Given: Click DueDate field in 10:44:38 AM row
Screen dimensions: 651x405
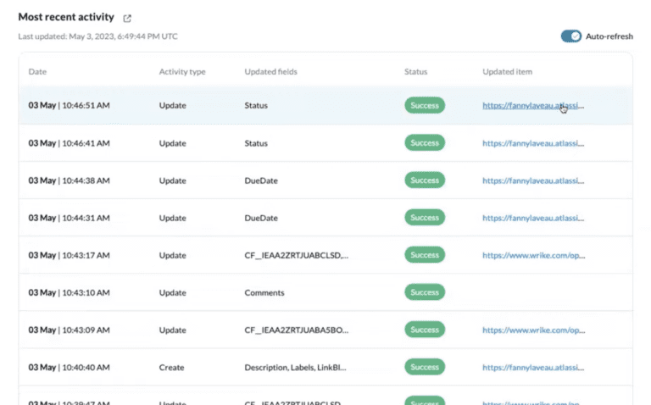Looking at the screenshot, I should click(261, 180).
